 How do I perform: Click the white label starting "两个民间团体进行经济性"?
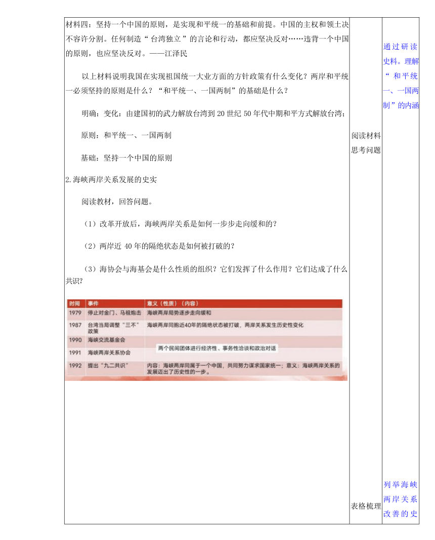coord(217,348)
